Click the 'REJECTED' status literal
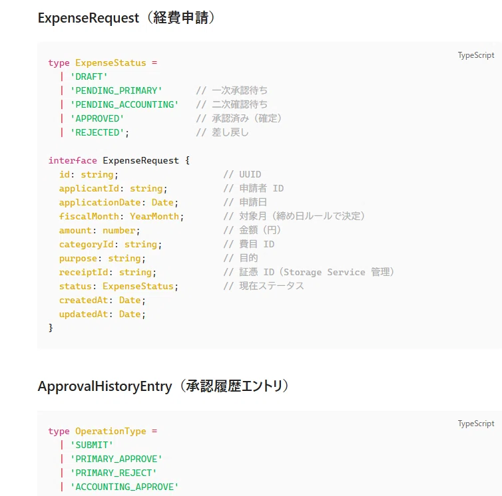Viewport: 502px width, 496px height. [97, 132]
